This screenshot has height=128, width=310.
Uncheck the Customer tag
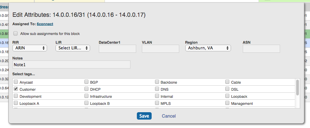(16, 89)
